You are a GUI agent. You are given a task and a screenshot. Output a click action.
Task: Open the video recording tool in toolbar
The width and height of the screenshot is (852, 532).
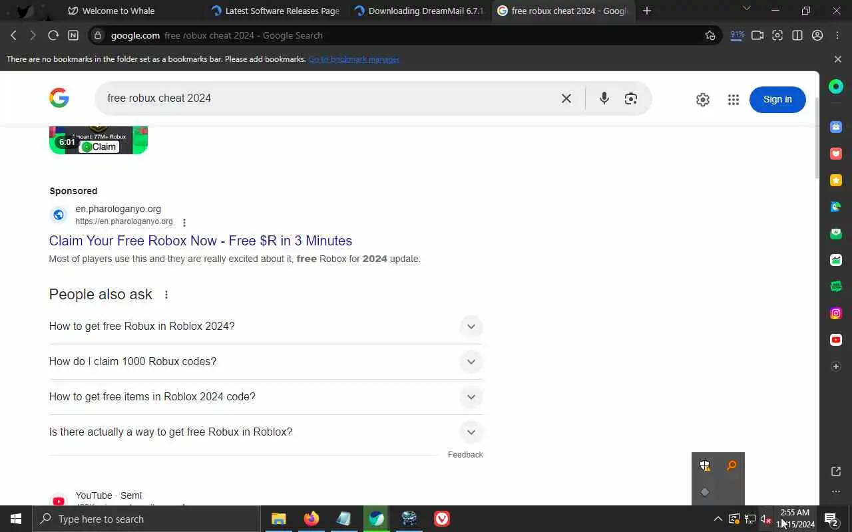(757, 35)
